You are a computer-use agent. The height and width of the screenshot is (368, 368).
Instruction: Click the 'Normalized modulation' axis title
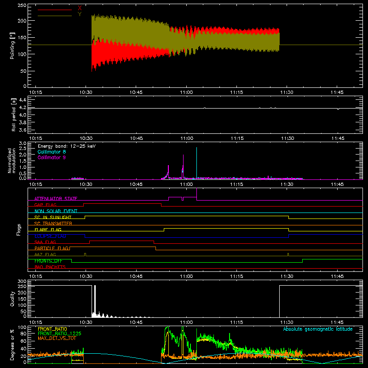coord(11,161)
